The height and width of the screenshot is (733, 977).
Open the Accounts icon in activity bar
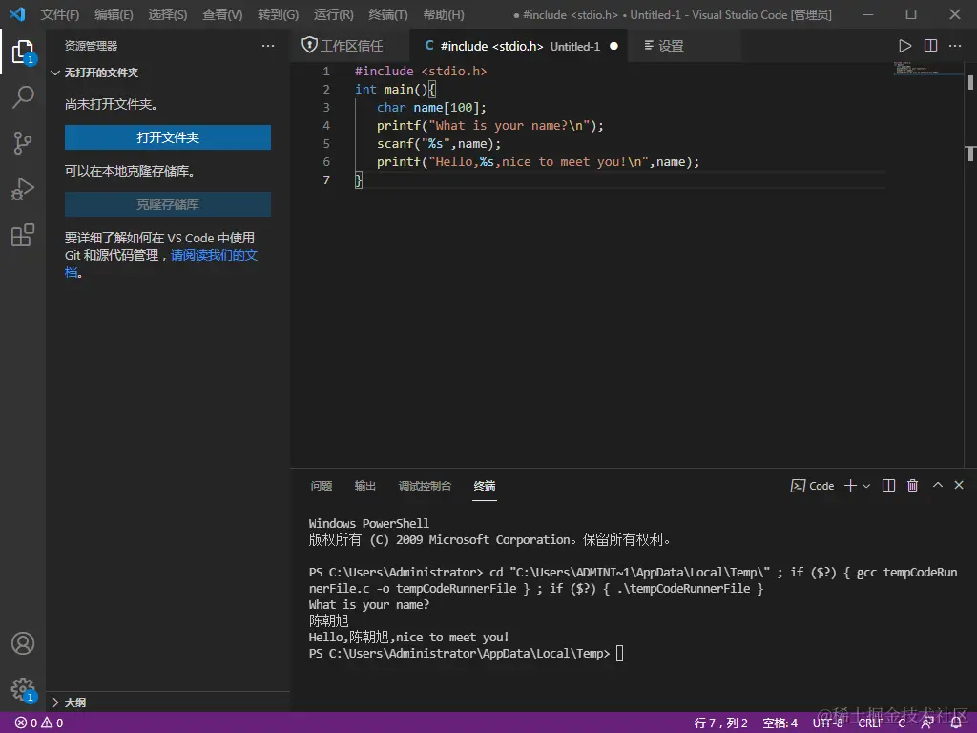pos(23,643)
